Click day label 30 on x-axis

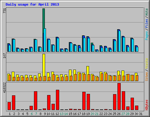point(136,114)
